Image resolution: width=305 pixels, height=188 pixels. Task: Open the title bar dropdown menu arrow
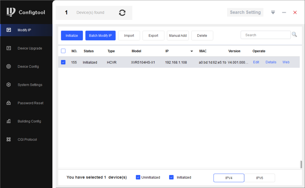(273, 12)
